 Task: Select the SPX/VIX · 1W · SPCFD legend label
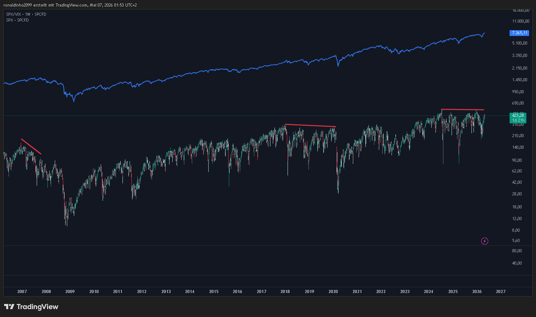[26, 14]
